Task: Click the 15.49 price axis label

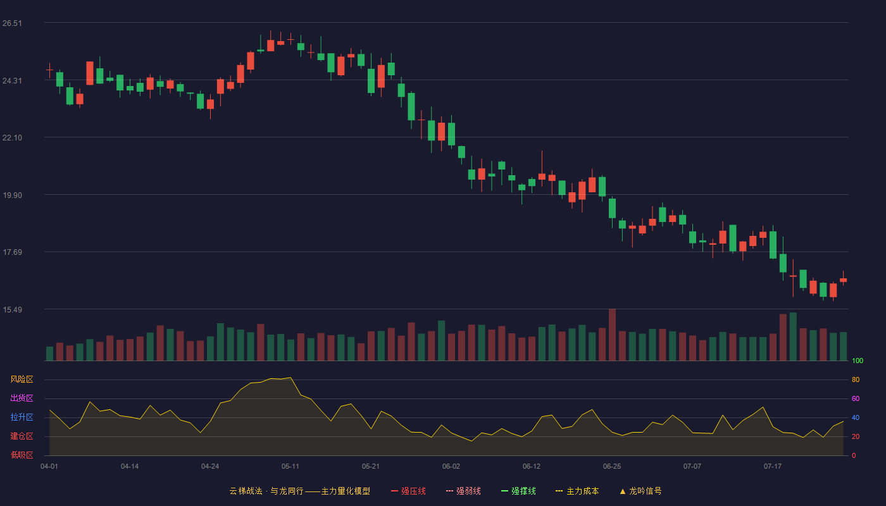Action: tap(12, 310)
